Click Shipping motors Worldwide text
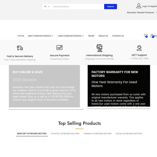The height and width of the screenshot is (157, 157). 99,59
